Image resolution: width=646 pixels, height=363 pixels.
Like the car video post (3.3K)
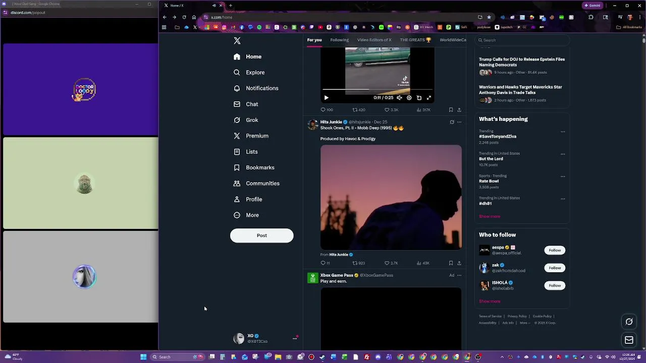391,110
